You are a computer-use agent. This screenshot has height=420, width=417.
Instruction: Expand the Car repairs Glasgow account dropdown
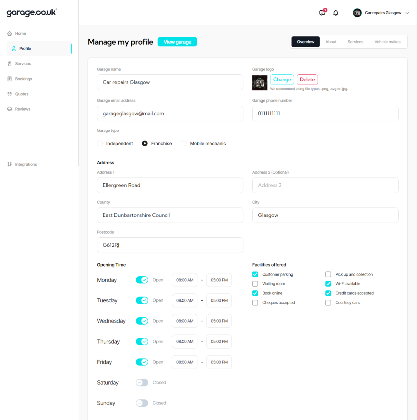pos(407,13)
